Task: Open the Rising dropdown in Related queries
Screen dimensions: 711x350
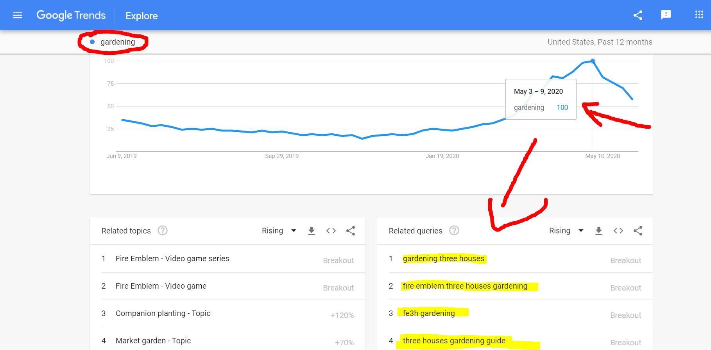Action: click(566, 231)
